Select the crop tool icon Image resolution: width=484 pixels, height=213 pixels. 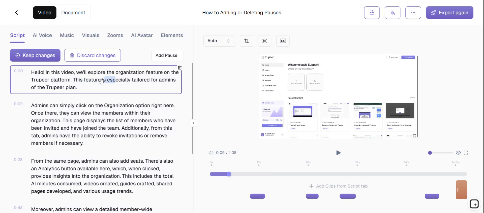click(x=247, y=41)
